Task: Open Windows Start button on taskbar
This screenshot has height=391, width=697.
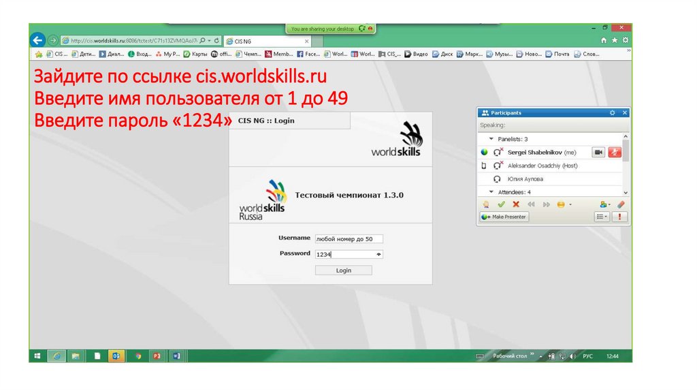Action: [37, 356]
